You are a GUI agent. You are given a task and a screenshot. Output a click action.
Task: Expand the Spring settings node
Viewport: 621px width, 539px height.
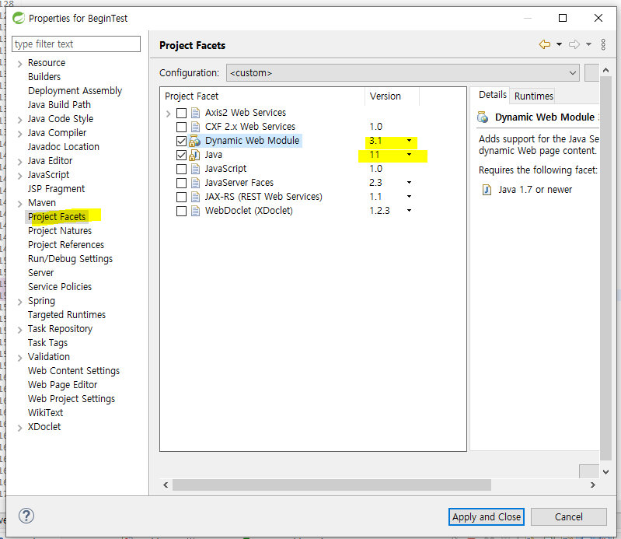coord(19,302)
